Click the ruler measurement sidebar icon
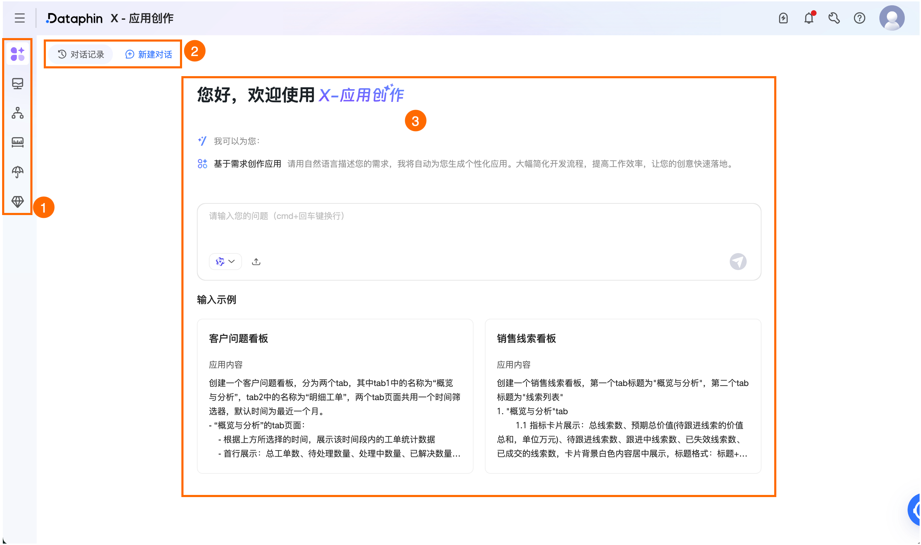 (17, 142)
